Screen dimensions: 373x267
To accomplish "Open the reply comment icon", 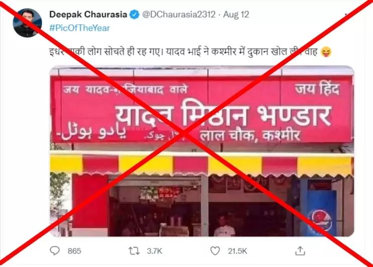I will [55, 250].
